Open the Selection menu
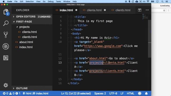171x96 pixels. [x=30, y=1]
